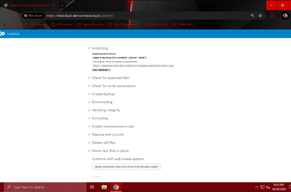Click the Chrome icon on the taskbar
Viewport: 291px width, 192px height.
pos(116,187)
